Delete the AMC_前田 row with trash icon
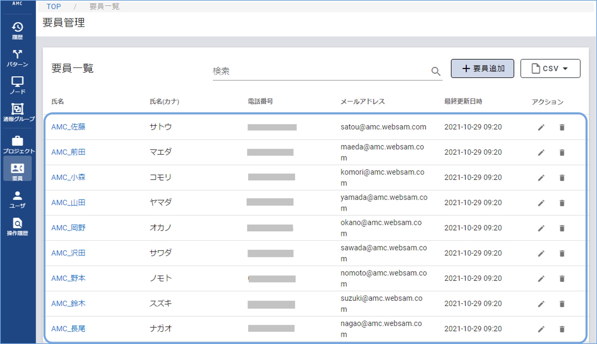 (x=562, y=152)
